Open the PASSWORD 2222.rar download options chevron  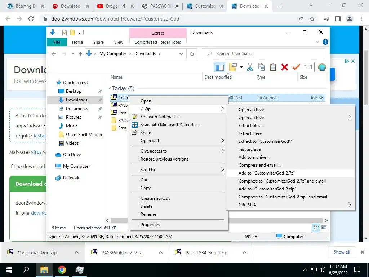161,252
